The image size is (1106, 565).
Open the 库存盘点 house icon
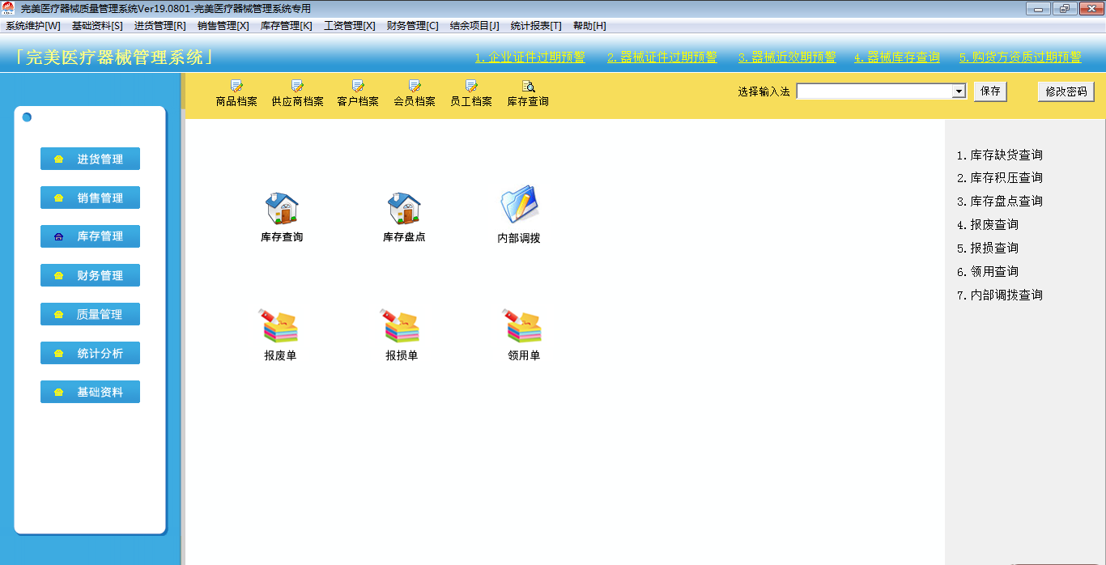(404, 209)
